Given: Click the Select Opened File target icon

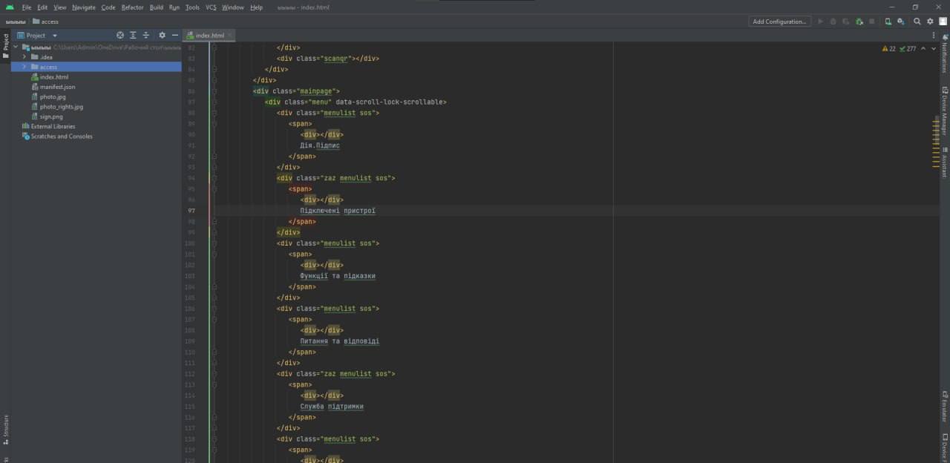Looking at the screenshot, I should coord(120,35).
